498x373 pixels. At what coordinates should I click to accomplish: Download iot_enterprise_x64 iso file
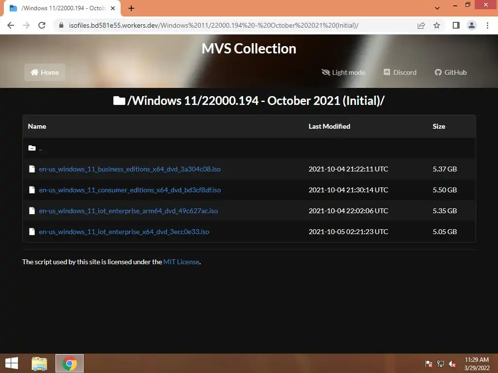pyautogui.click(x=124, y=232)
